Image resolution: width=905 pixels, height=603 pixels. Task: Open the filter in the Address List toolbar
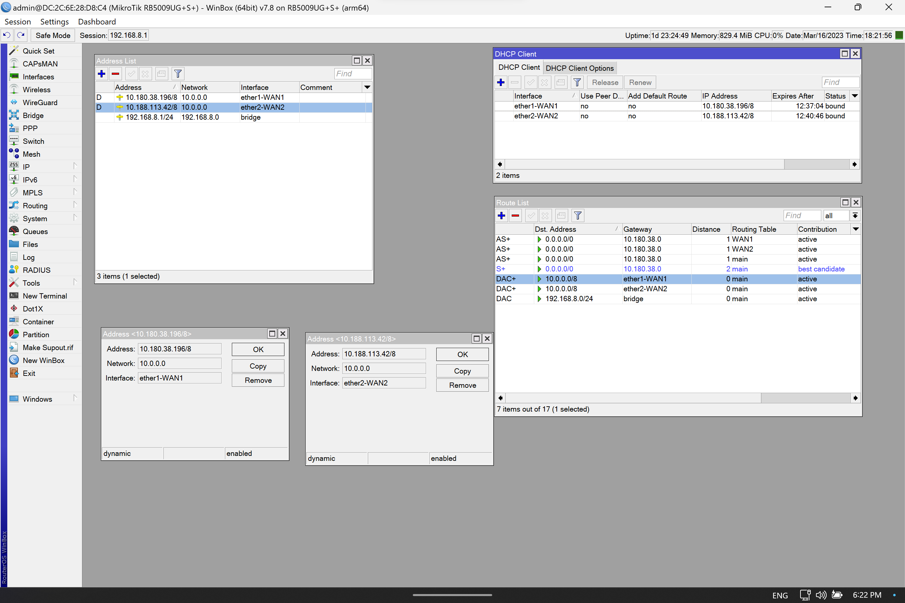(x=177, y=73)
